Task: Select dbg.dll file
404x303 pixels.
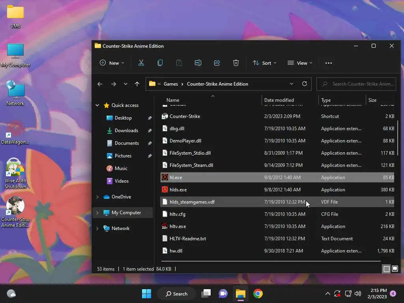Action: tap(277, 128)
